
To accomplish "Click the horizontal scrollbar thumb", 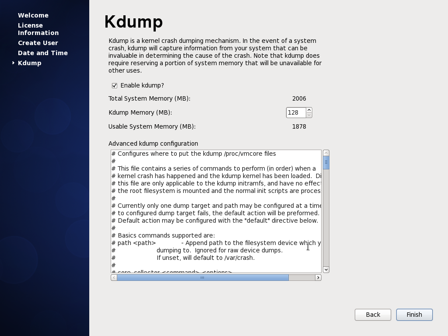I will [202, 277].
